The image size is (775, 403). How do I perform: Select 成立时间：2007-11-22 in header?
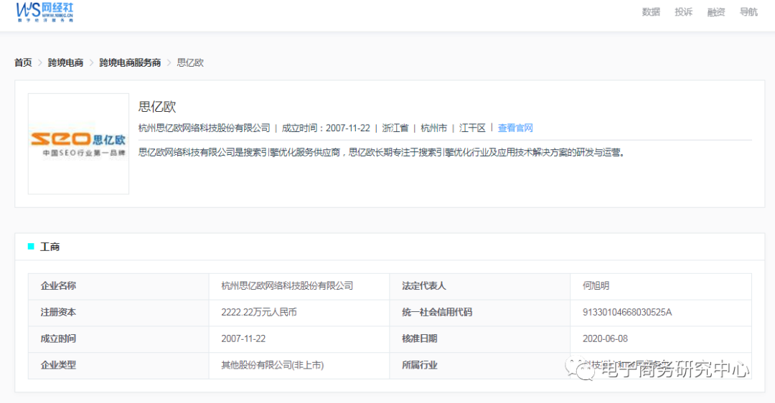326,128
